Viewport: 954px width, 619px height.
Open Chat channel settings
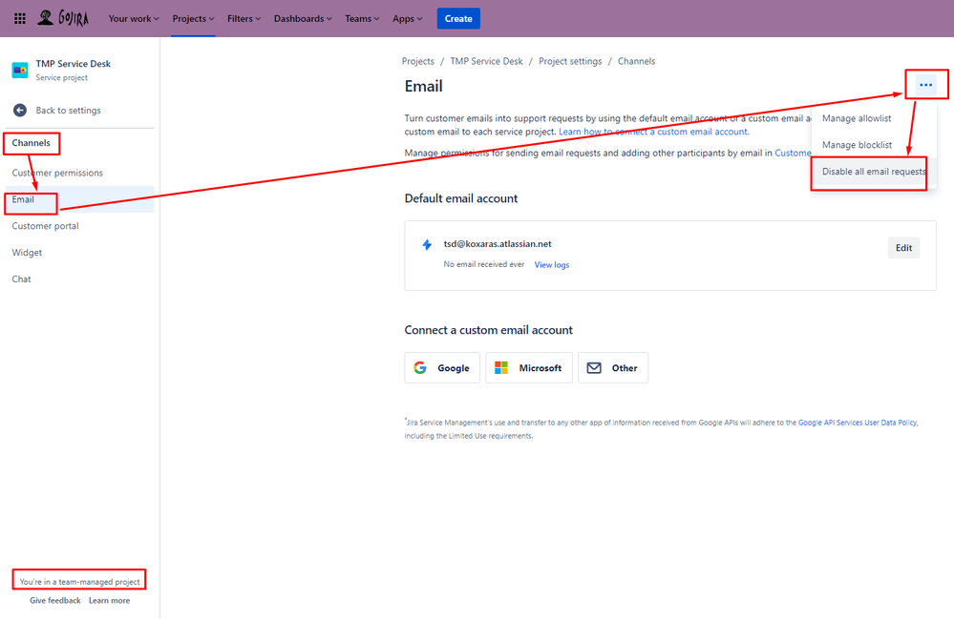pyautogui.click(x=79, y=279)
